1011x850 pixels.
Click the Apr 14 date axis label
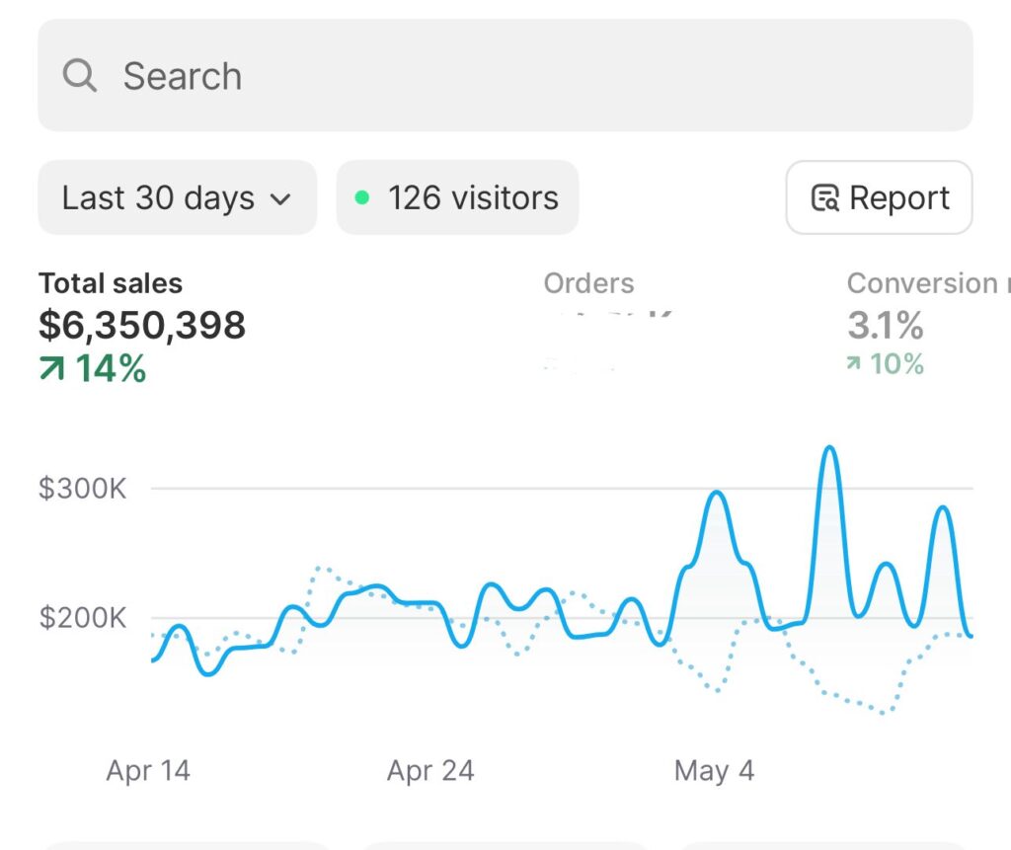[x=148, y=770]
